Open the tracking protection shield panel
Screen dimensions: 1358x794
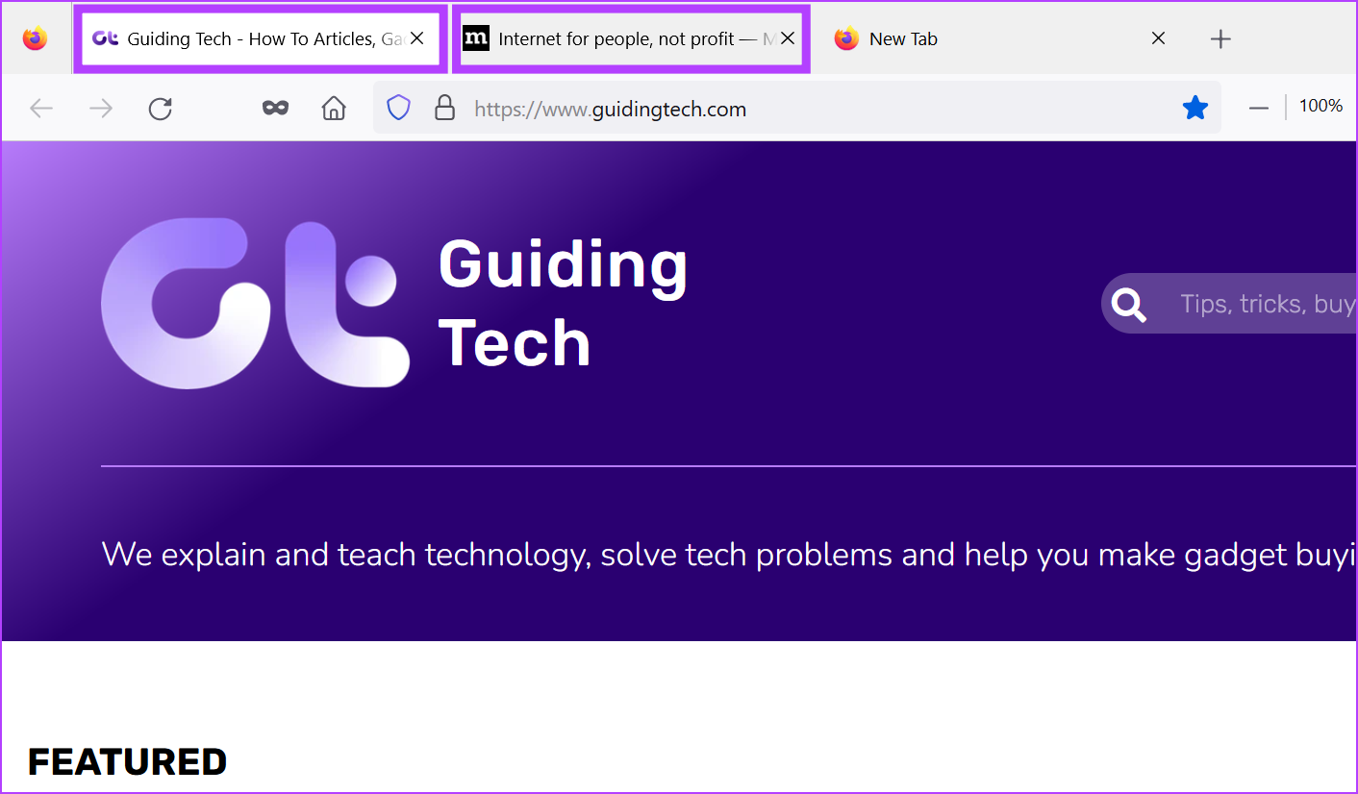pos(398,109)
